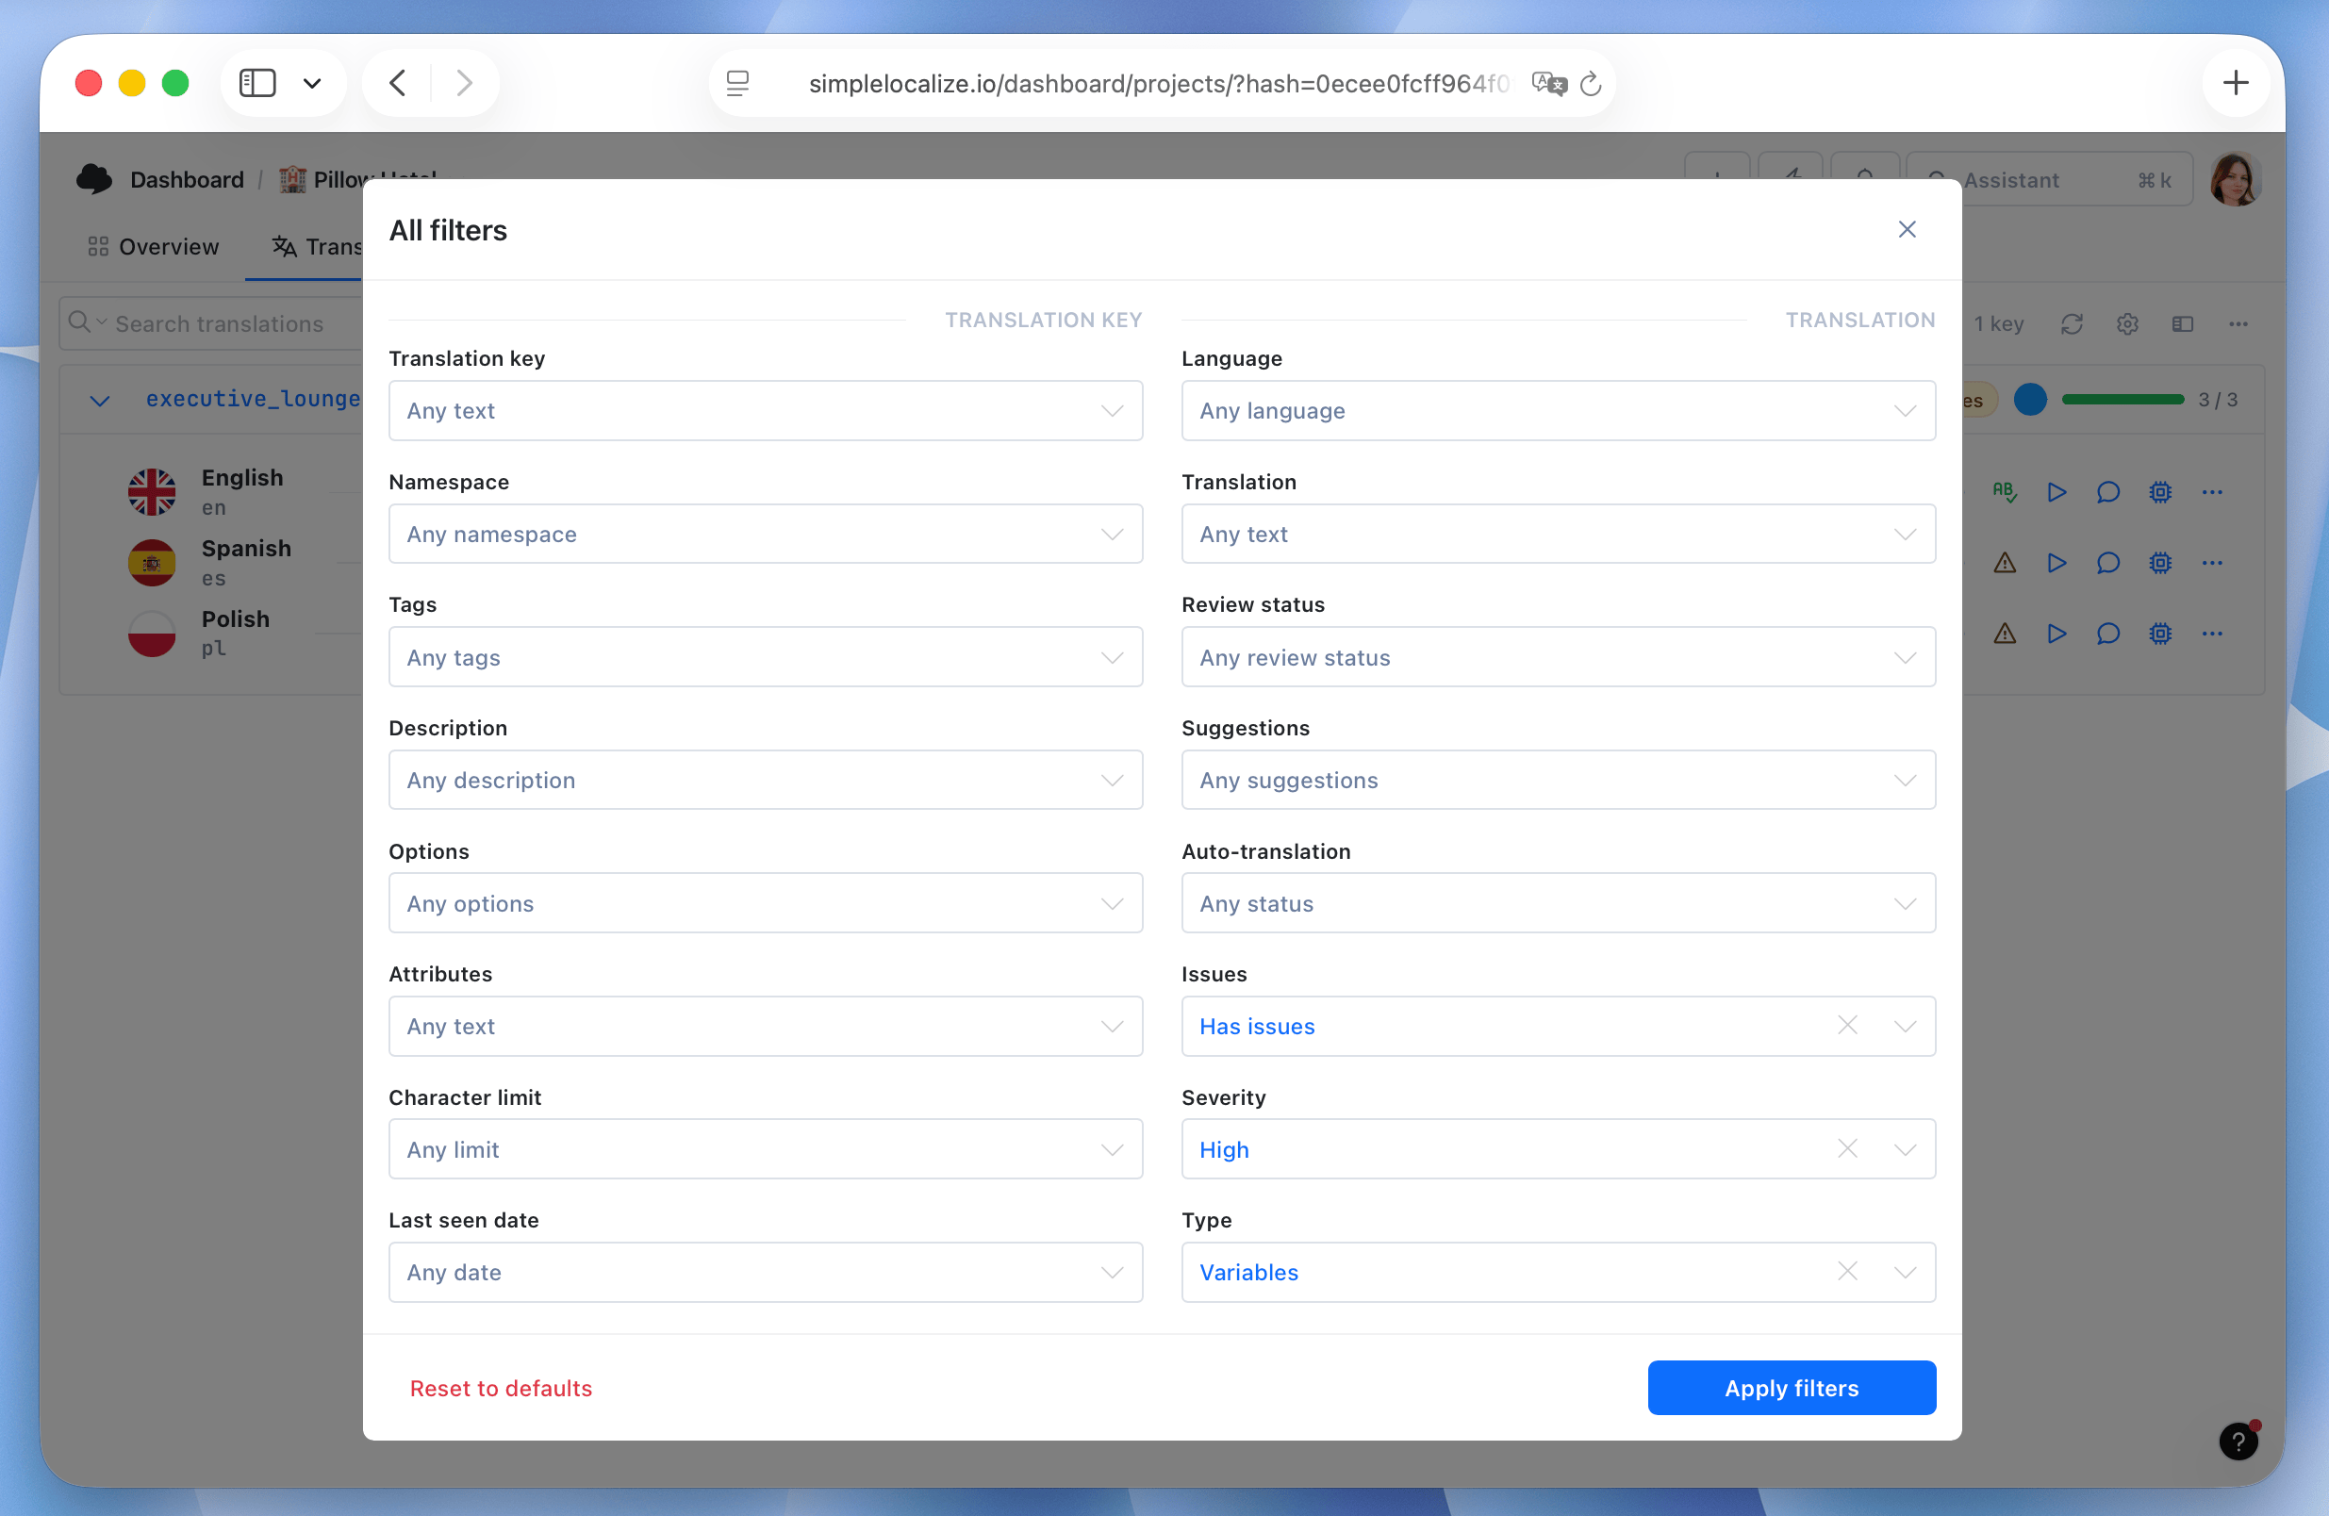This screenshot has width=2329, height=1516.
Task: Open the editor toolbar more options
Action: (2238, 324)
